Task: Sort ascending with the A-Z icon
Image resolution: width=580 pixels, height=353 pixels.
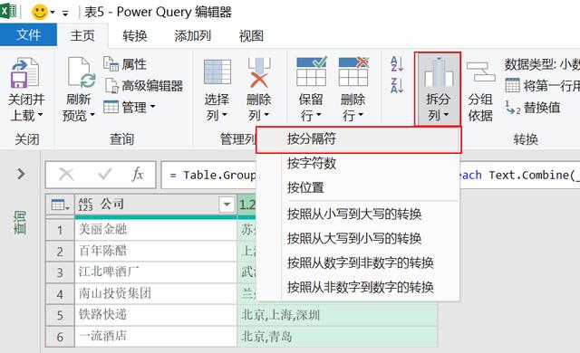Action: click(x=397, y=64)
